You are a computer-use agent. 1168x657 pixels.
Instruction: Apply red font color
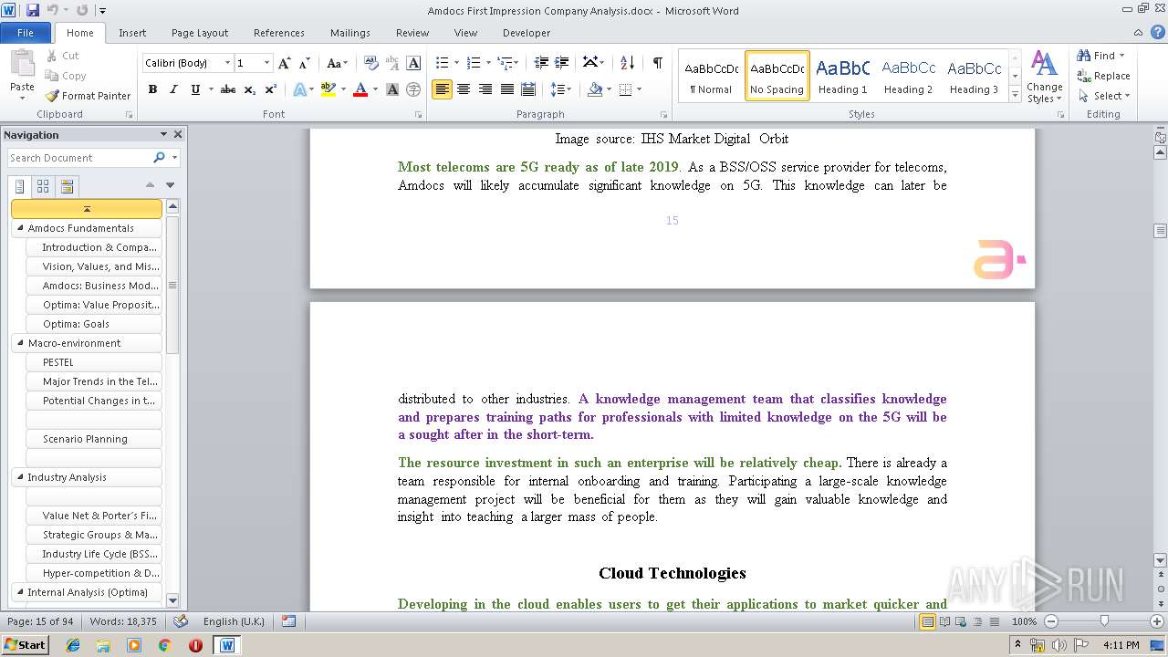tap(360, 89)
